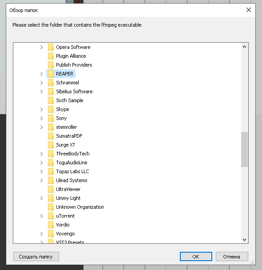Click the Ummy Light folder icon

coord(51,198)
